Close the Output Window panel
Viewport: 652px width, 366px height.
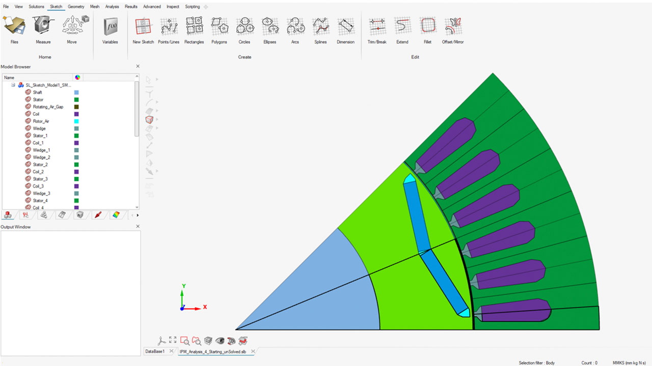[x=138, y=227]
